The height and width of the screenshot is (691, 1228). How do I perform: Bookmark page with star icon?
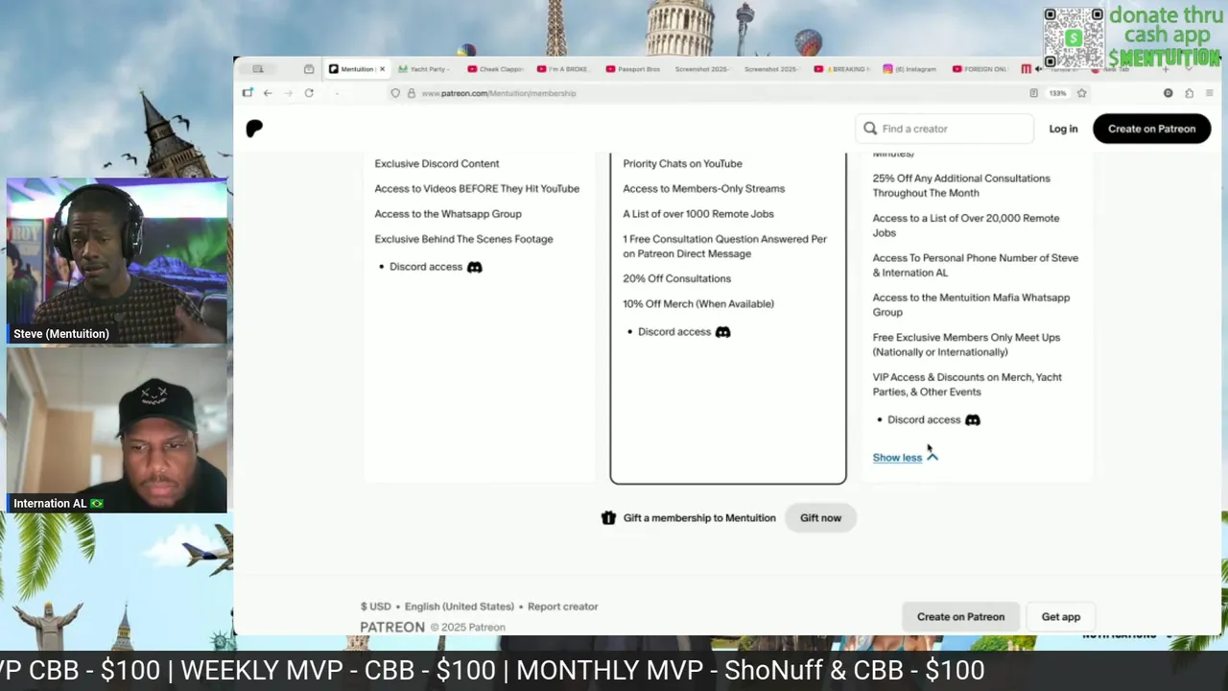(1081, 93)
